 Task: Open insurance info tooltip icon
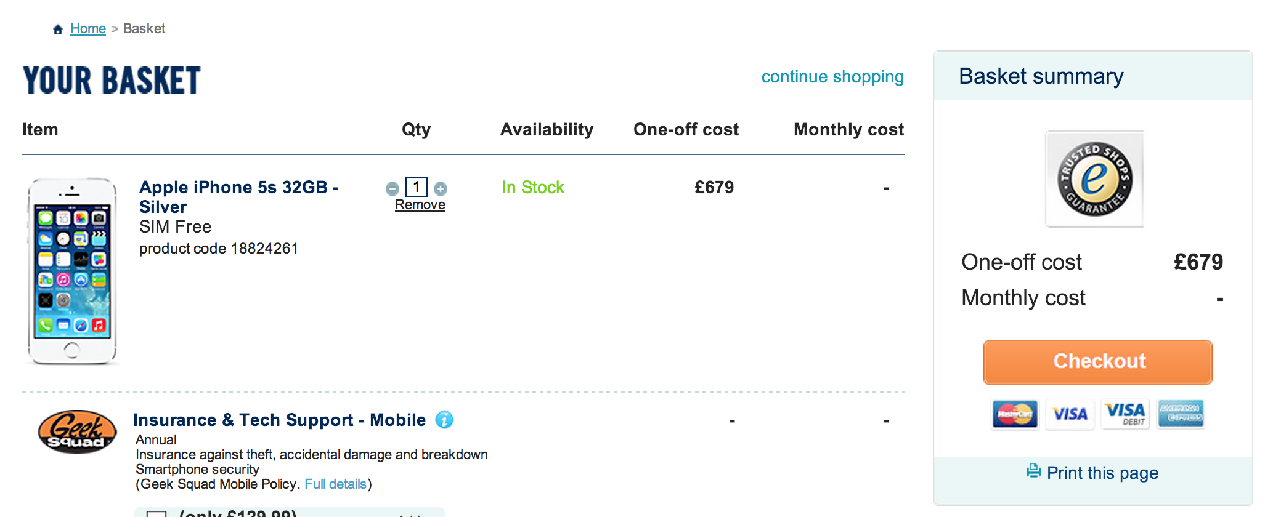point(444,420)
